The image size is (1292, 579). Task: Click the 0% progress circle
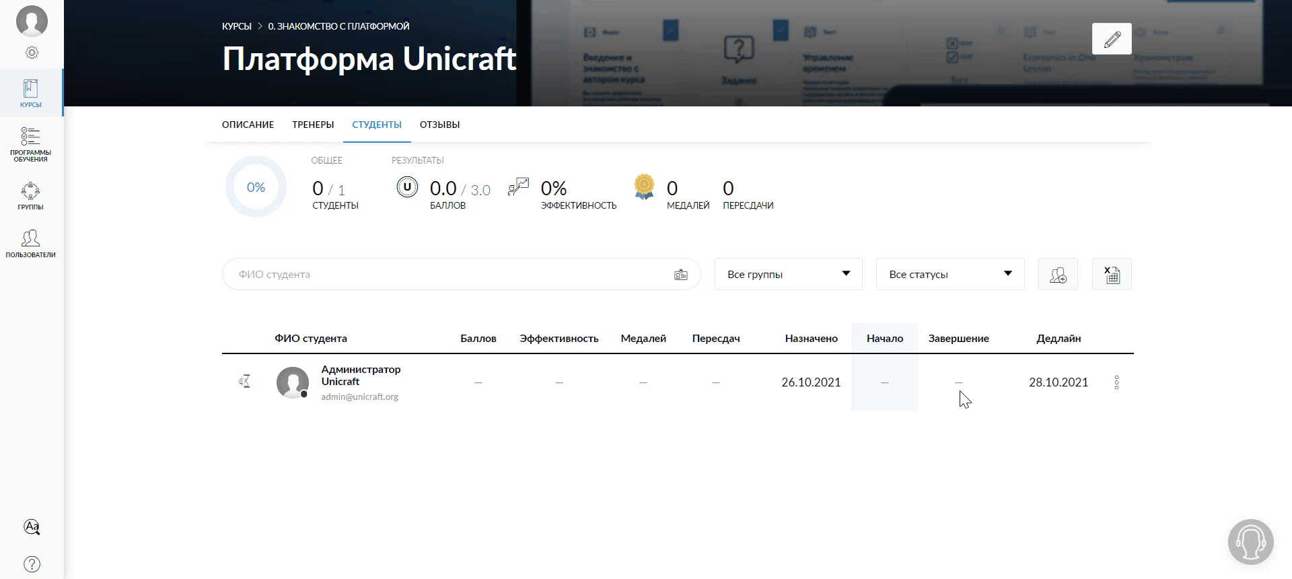tap(256, 187)
